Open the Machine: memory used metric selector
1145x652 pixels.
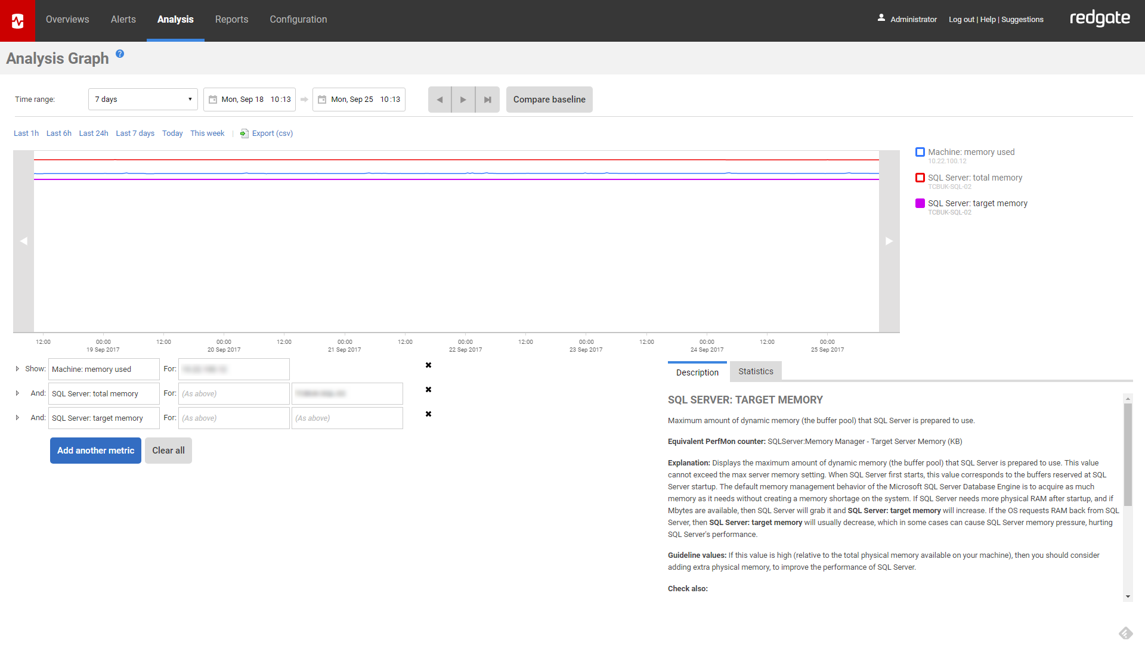[x=104, y=370]
